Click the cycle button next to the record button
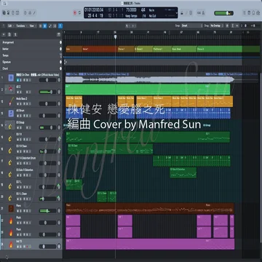 coord(79,12)
